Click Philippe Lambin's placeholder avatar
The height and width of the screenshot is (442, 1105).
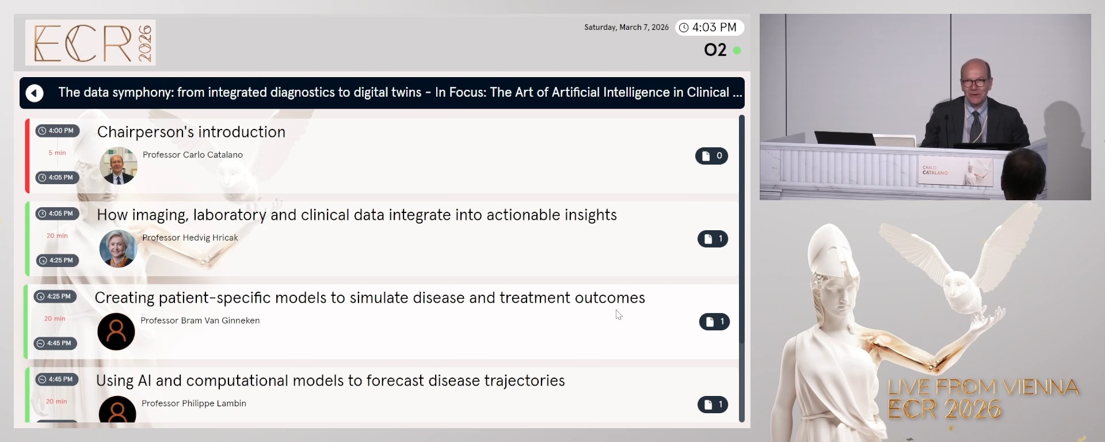tap(117, 410)
